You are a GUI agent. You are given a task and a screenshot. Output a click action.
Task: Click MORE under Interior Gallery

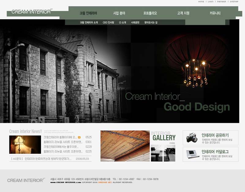click(172, 143)
